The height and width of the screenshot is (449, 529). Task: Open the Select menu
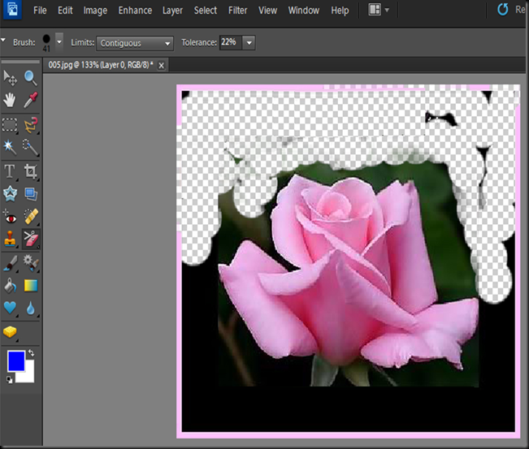[206, 11]
